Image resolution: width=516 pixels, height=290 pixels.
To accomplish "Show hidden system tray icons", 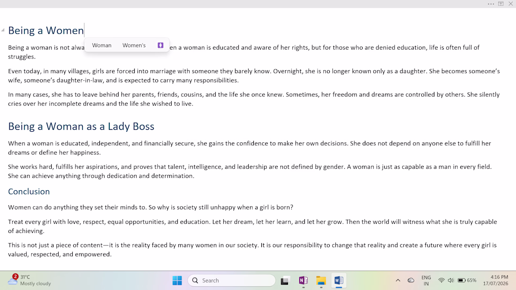I will click(x=398, y=281).
